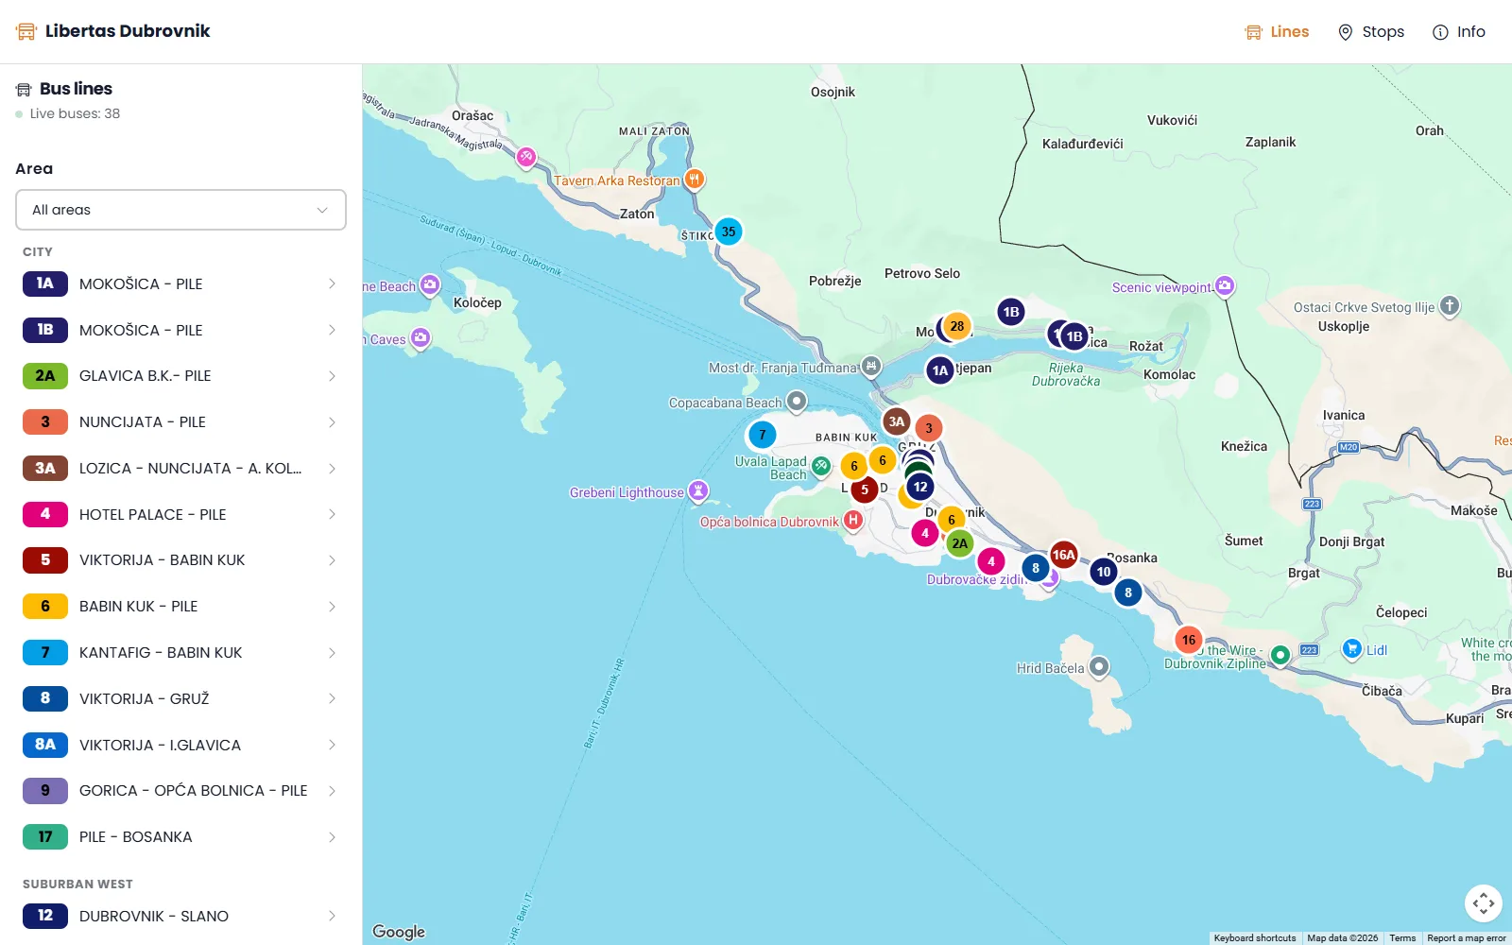Viewport: 1512px width, 945px height.
Task: Click the line 10 bus marker on map
Action: tap(1104, 572)
